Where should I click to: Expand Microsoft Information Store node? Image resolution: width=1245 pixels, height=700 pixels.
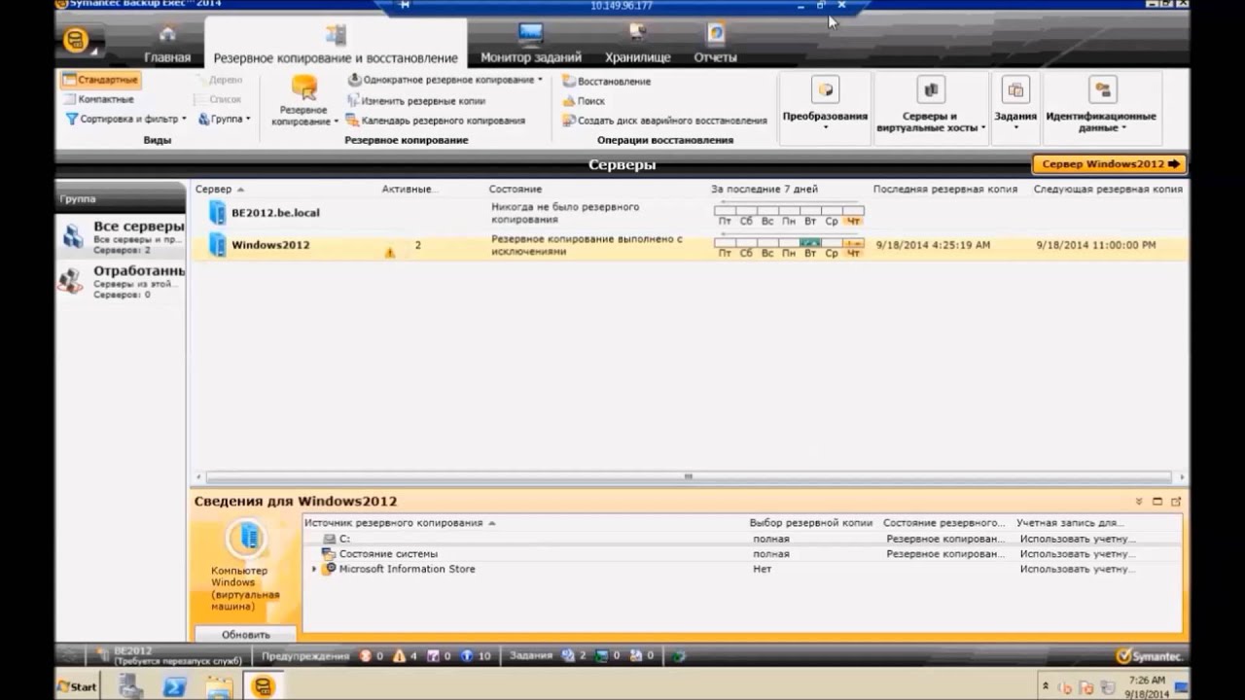(x=313, y=569)
